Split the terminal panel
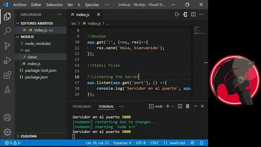 [180, 106]
